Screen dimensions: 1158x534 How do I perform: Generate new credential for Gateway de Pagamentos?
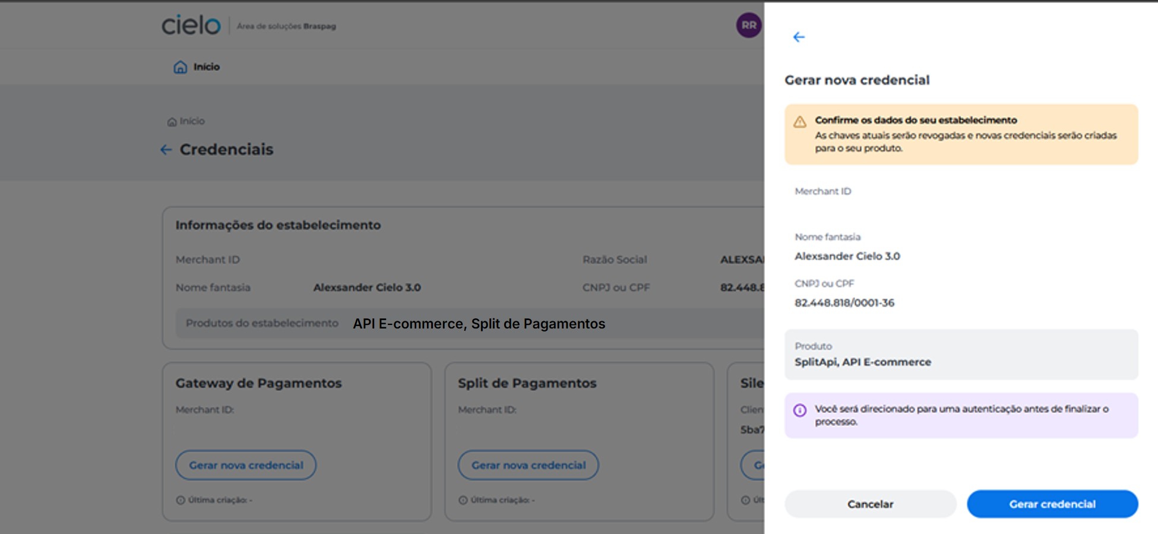[246, 465]
